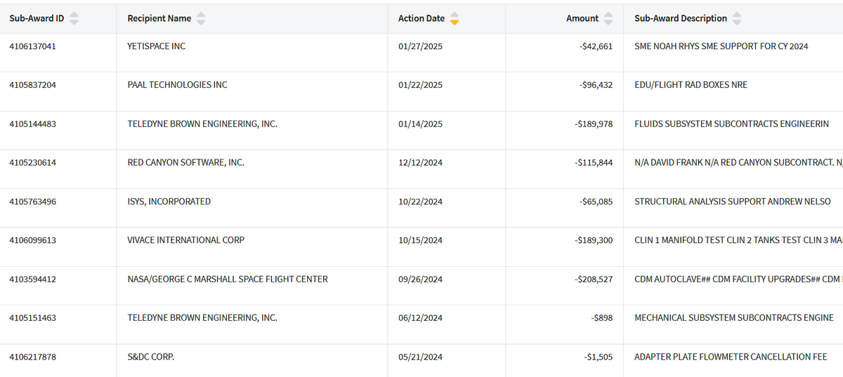Select sub-award ID 4106099613
The height and width of the screenshot is (377, 843).
coord(32,240)
